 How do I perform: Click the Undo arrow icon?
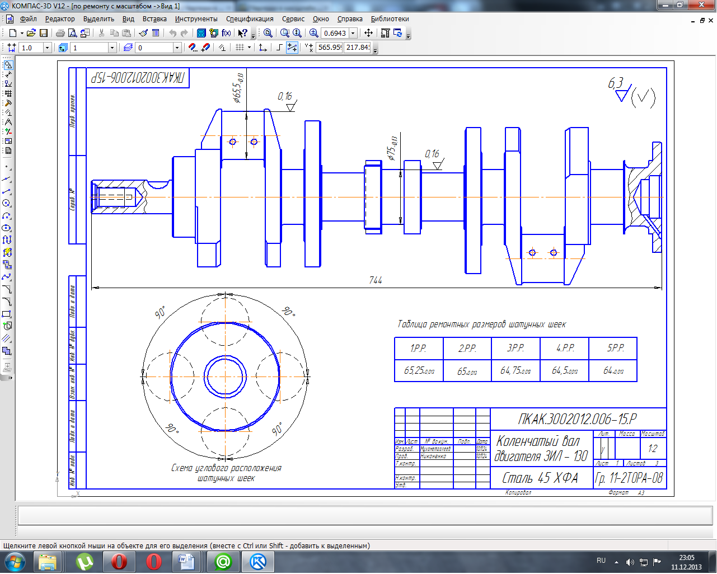172,33
